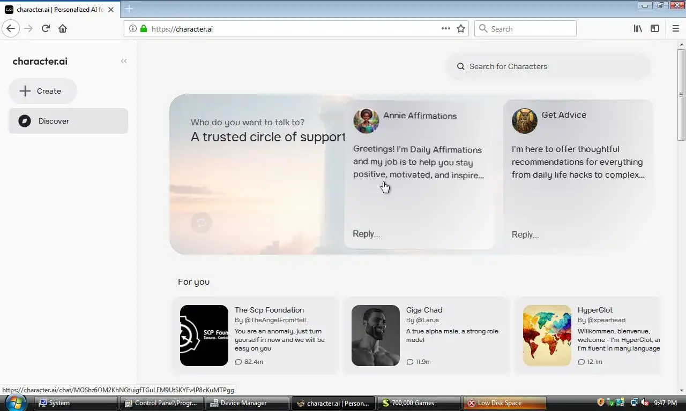Open the page actions three-dot menu
This screenshot has width=686, height=411.
coord(445,28)
